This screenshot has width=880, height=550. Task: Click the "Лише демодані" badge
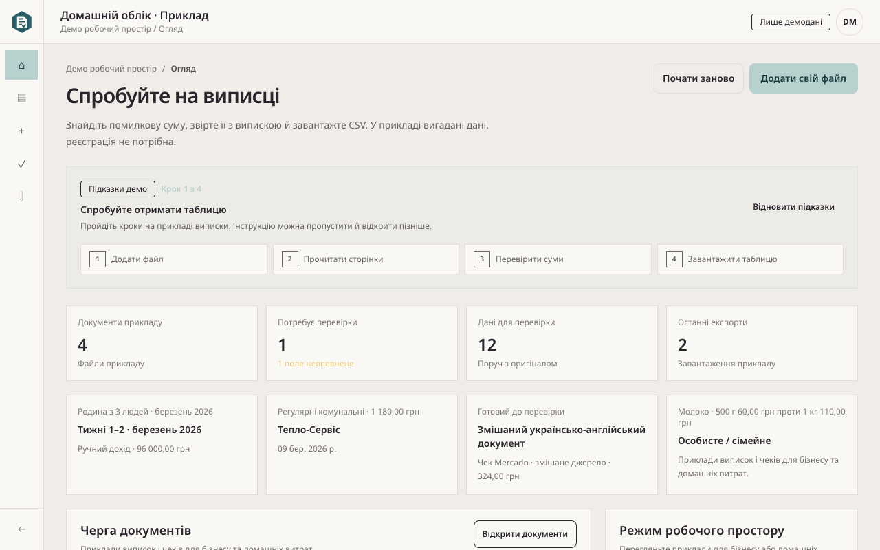coord(791,22)
